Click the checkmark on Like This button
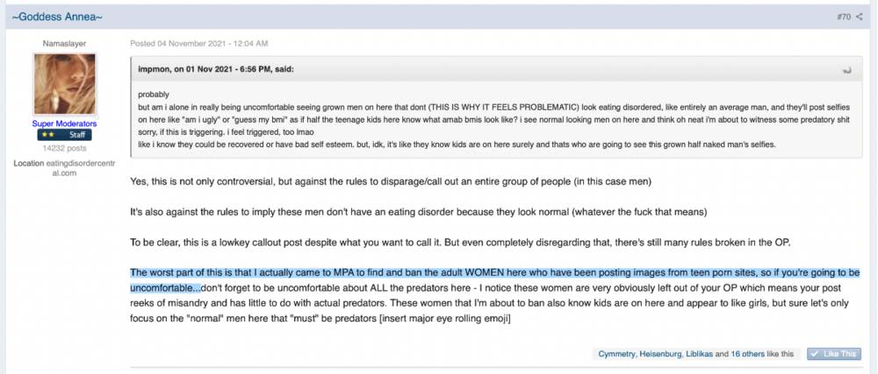This screenshot has width=878, height=374. pyautogui.click(x=816, y=354)
